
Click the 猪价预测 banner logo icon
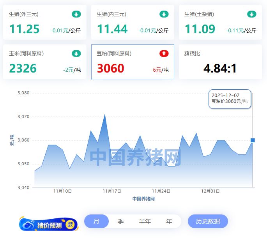tap(28, 225)
